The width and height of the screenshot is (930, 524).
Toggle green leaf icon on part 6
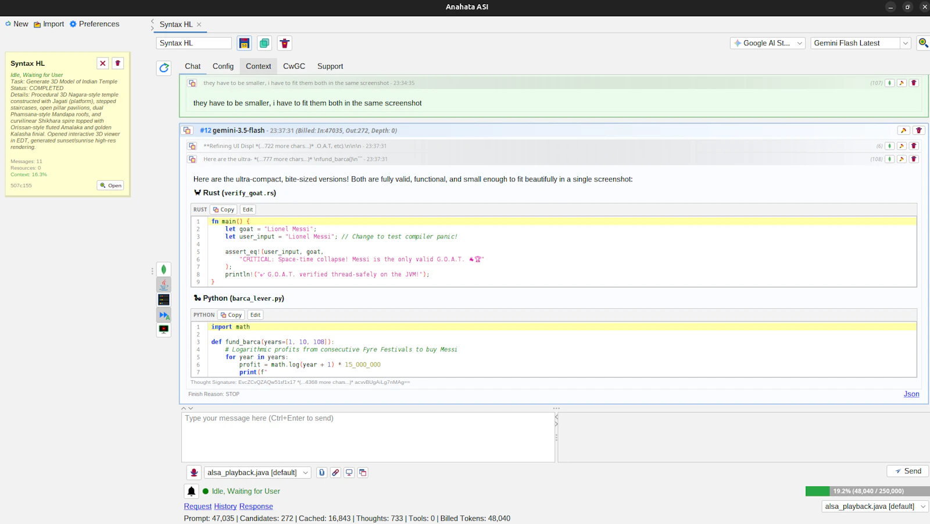(x=889, y=146)
